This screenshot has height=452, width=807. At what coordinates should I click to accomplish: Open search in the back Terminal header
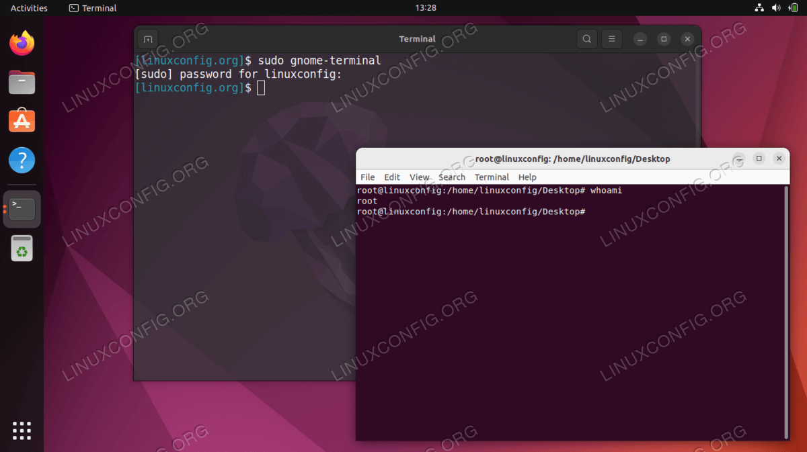[x=587, y=39]
